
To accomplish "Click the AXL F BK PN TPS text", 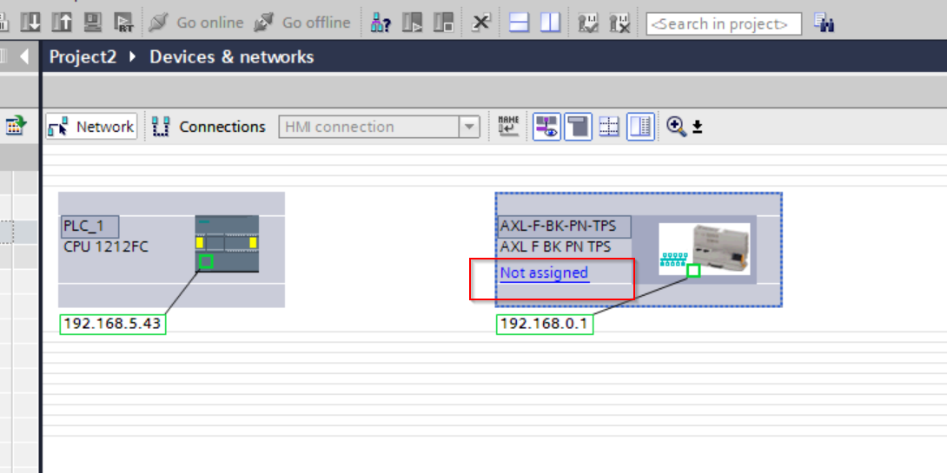I will tap(555, 246).
